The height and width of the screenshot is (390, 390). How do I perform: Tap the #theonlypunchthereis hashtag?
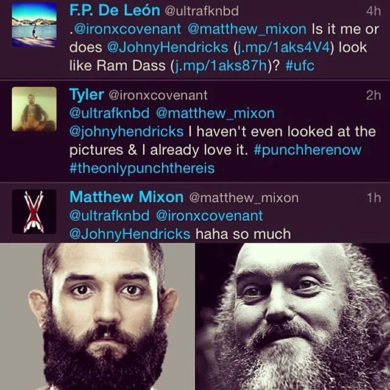[x=142, y=168]
